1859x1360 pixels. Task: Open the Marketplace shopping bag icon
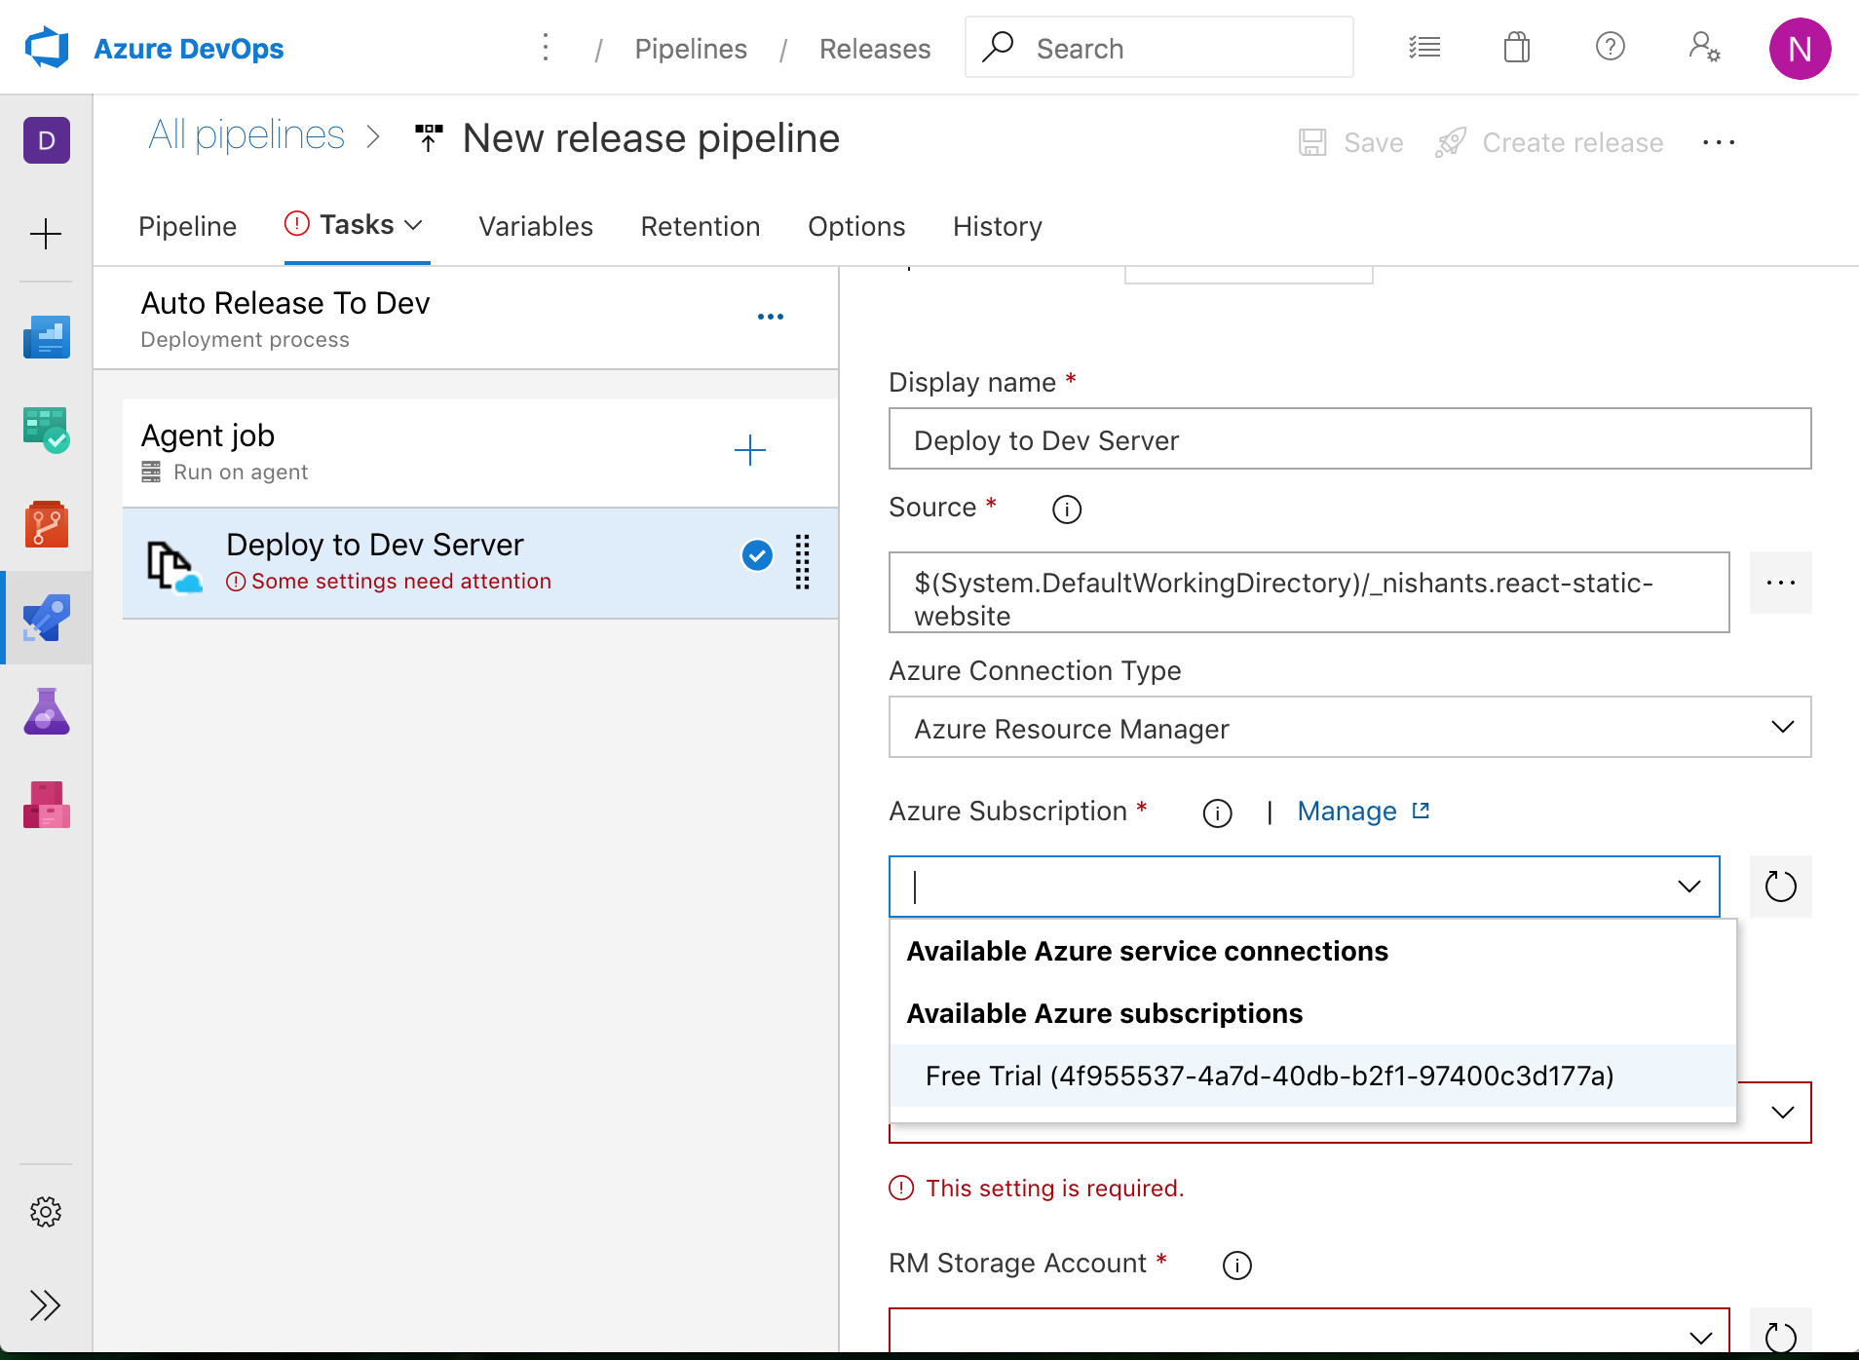[1517, 47]
